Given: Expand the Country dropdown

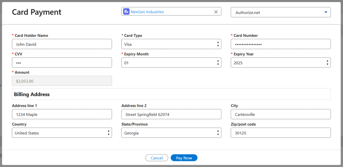Looking at the screenshot, I should pos(62,133).
